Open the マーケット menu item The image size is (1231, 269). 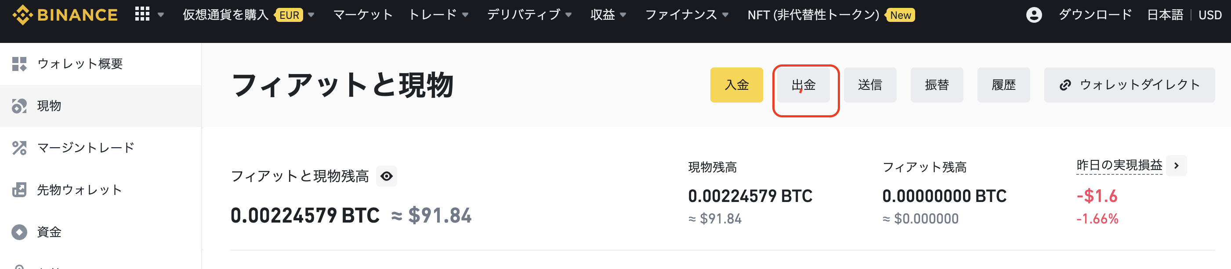pos(363,15)
